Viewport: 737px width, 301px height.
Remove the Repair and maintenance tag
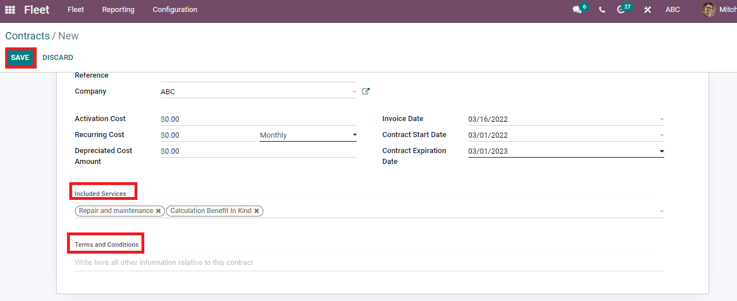(x=159, y=211)
